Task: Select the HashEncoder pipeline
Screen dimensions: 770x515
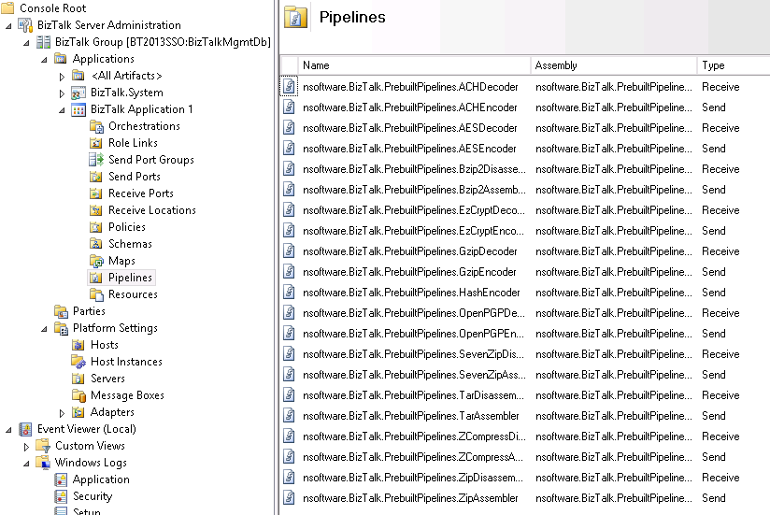Action: [524, 293]
